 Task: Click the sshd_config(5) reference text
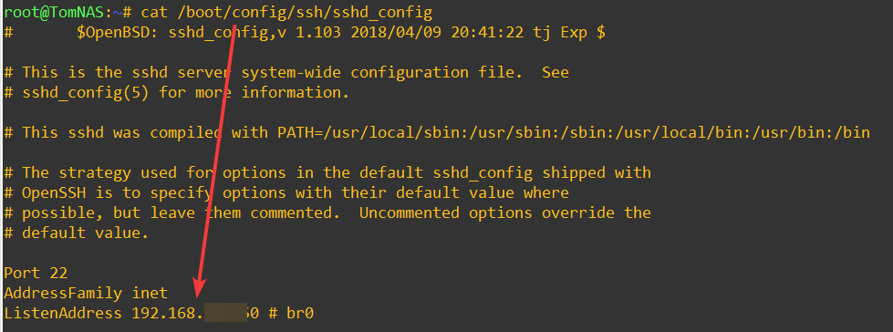(x=86, y=92)
